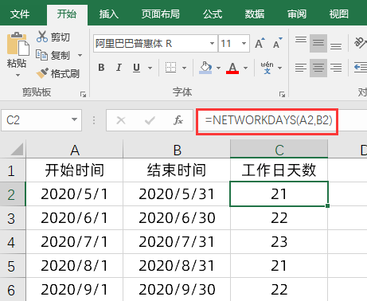Center text horizontally icon
Screen dimensions: 367x301
318,68
